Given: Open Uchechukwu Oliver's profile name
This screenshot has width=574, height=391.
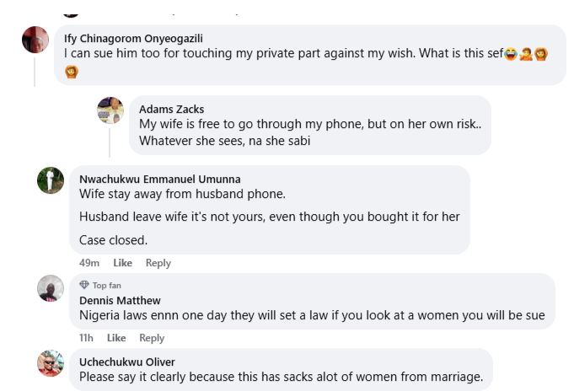Looking at the screenshot, I should pos(126,362).
